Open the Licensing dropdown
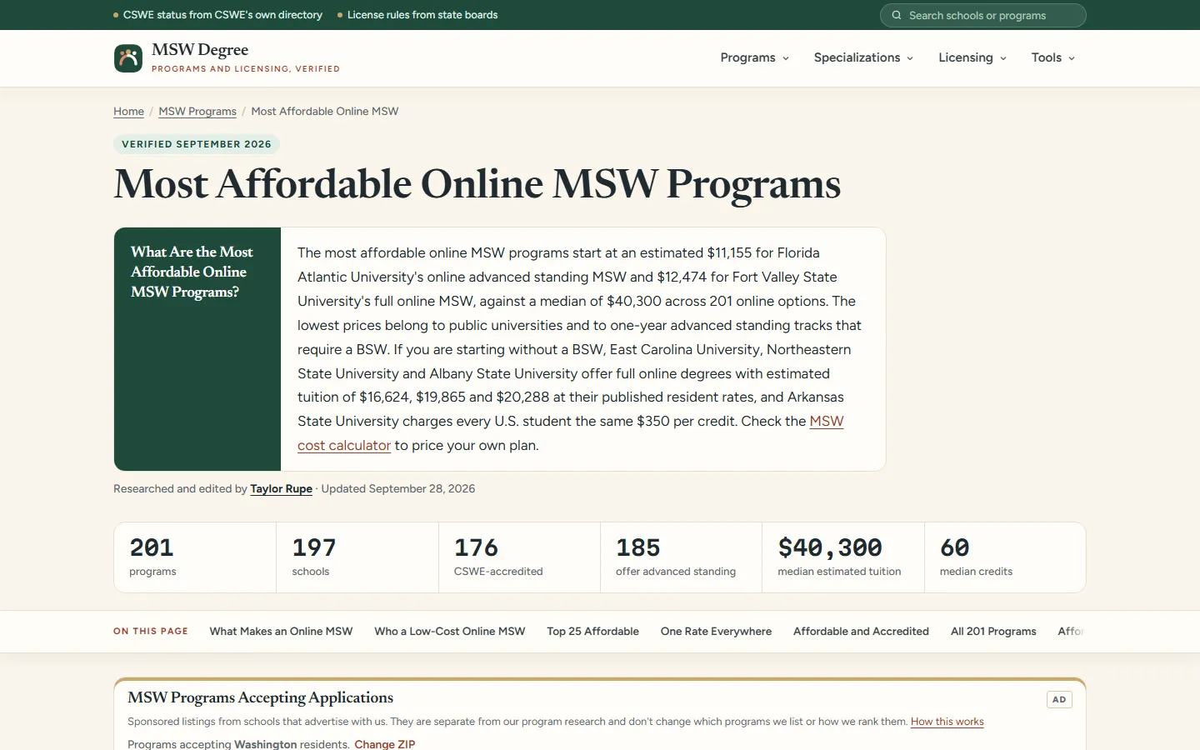The width and height of the screenshot is (1200, 750). [972, 57]
